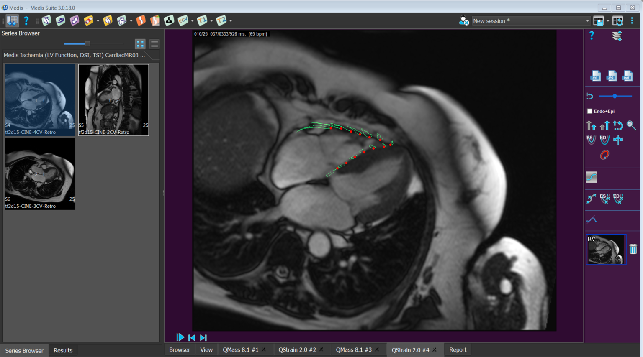Switch to the QMass 8.1 #3 tab

tap(353, 350)
